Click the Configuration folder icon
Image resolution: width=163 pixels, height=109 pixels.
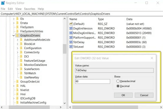coord(21,48)
